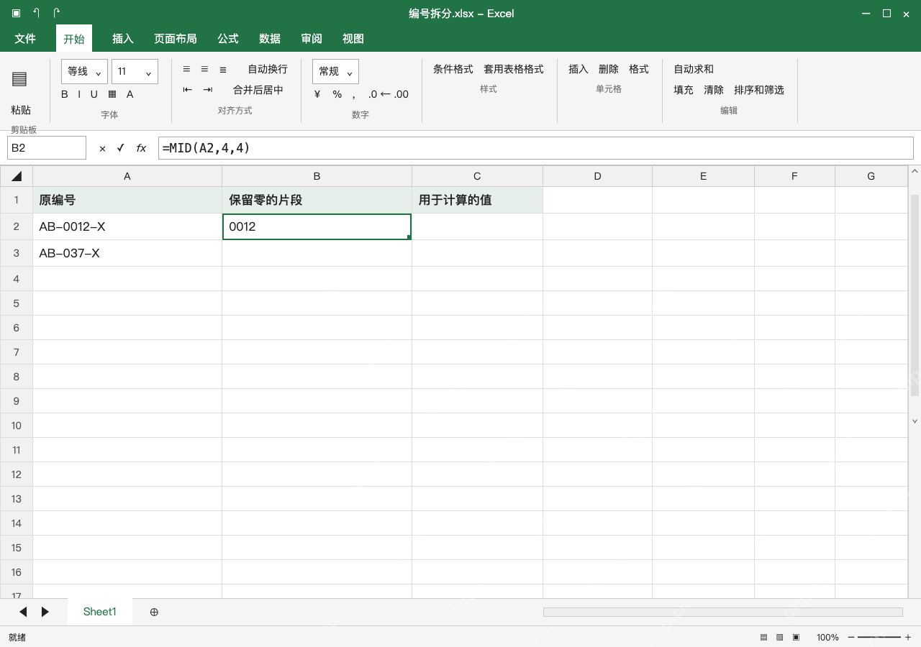This screenshot has height=647, width=921.
Task: Toggle underline formatting
Action: [94, 94]
